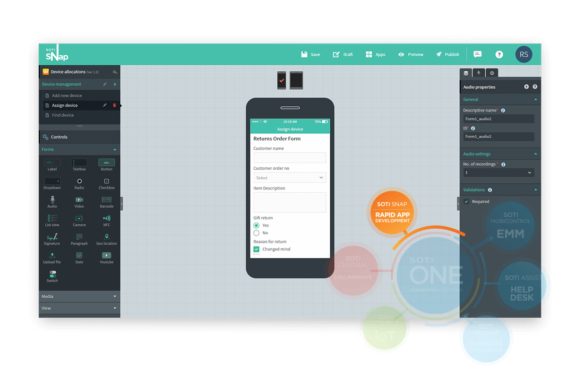Screen dimensions: 567x378
Task: Rename Assign device with pencil icon
Action: tap(105, 105)
